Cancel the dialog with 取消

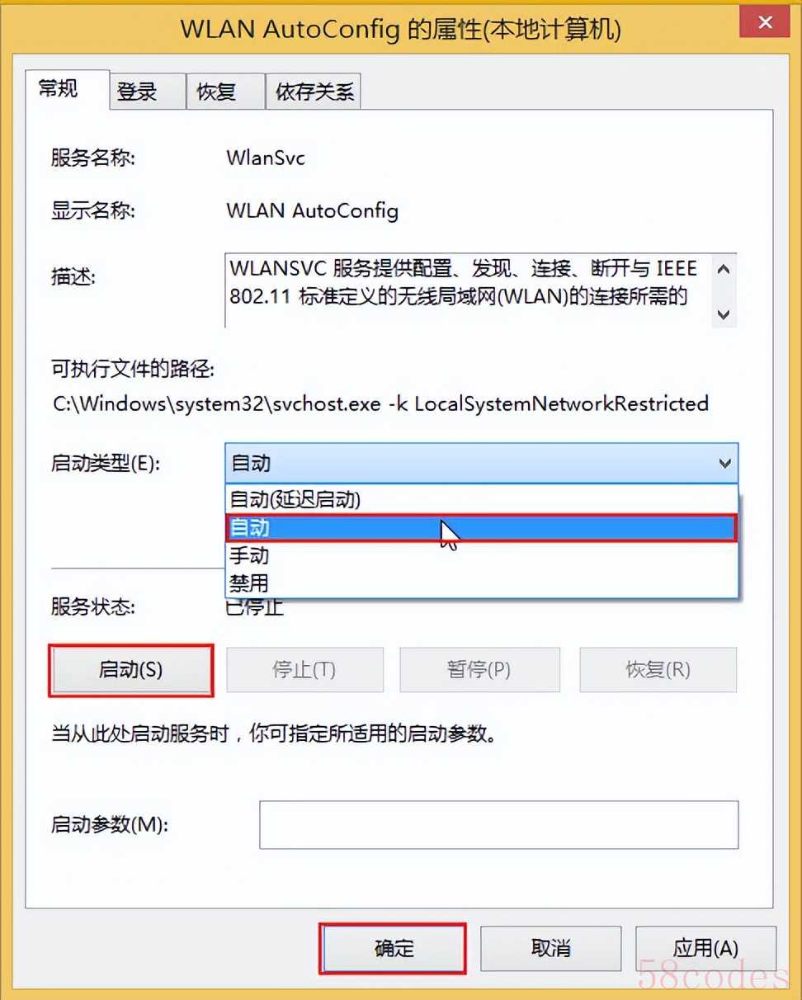click(551, 948)
